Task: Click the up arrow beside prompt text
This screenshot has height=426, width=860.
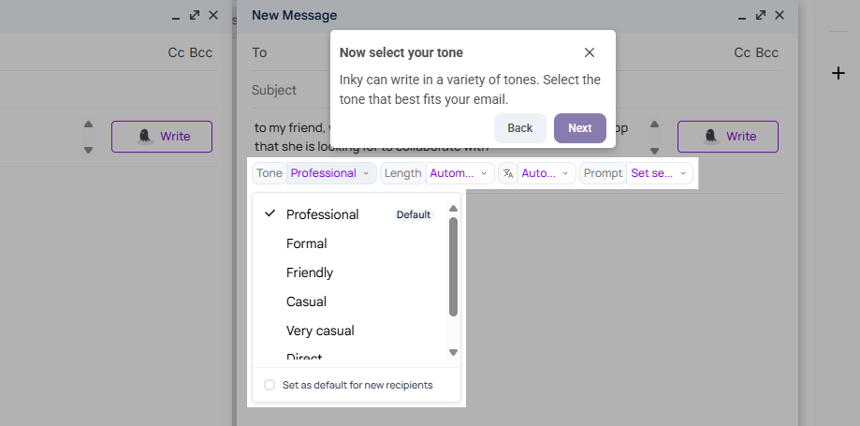Action: [654, 125]
